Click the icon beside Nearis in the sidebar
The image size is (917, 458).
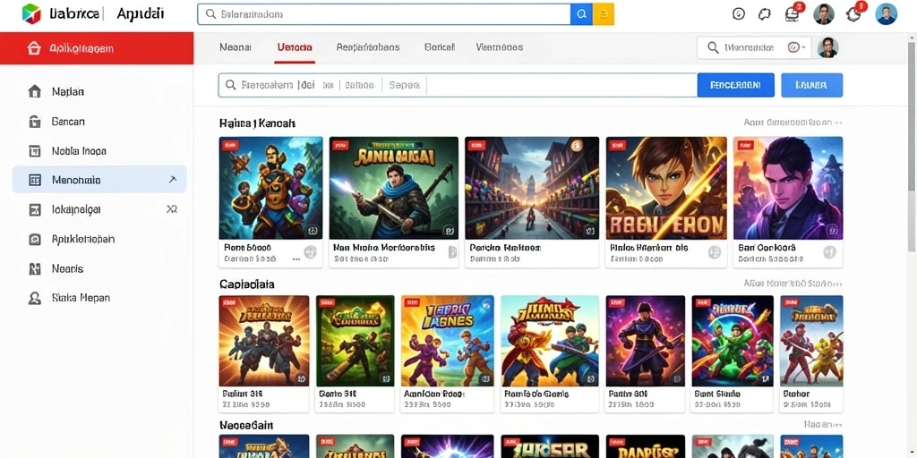35,268
